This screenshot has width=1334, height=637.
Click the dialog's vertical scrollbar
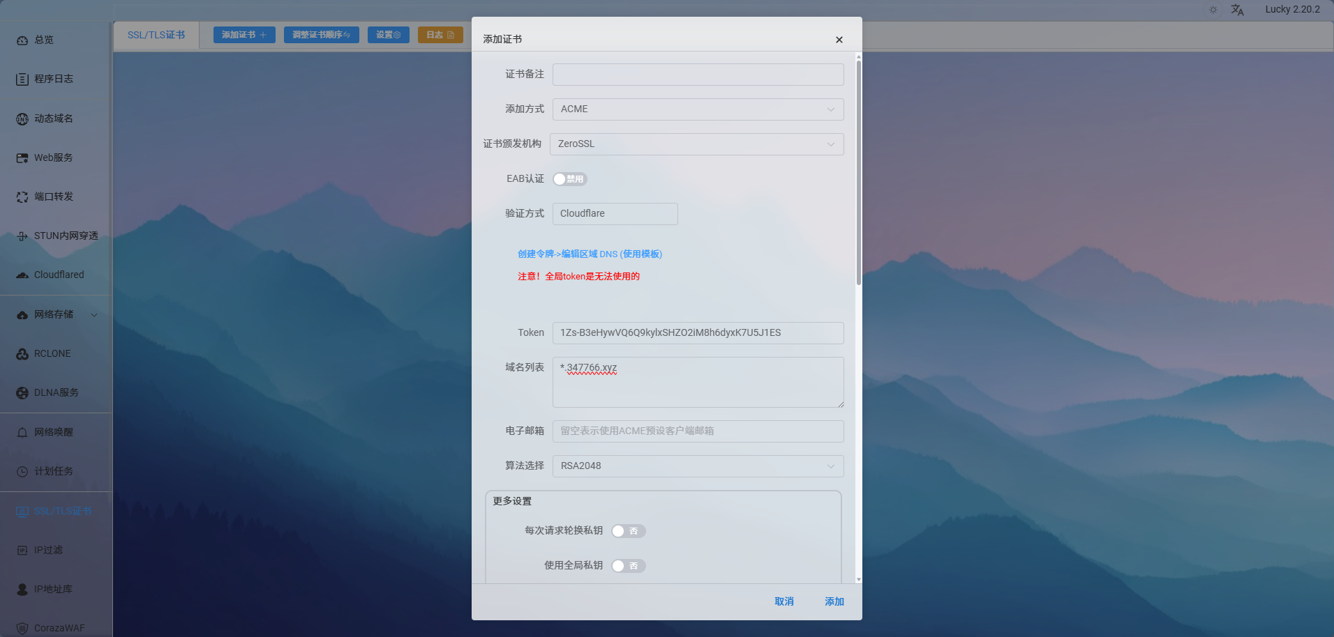[858, 173]
